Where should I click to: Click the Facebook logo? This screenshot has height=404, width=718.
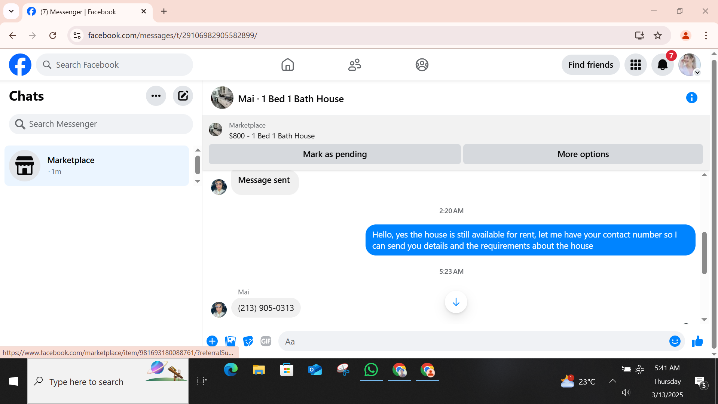pyautogui.click(x=20, y=65)
